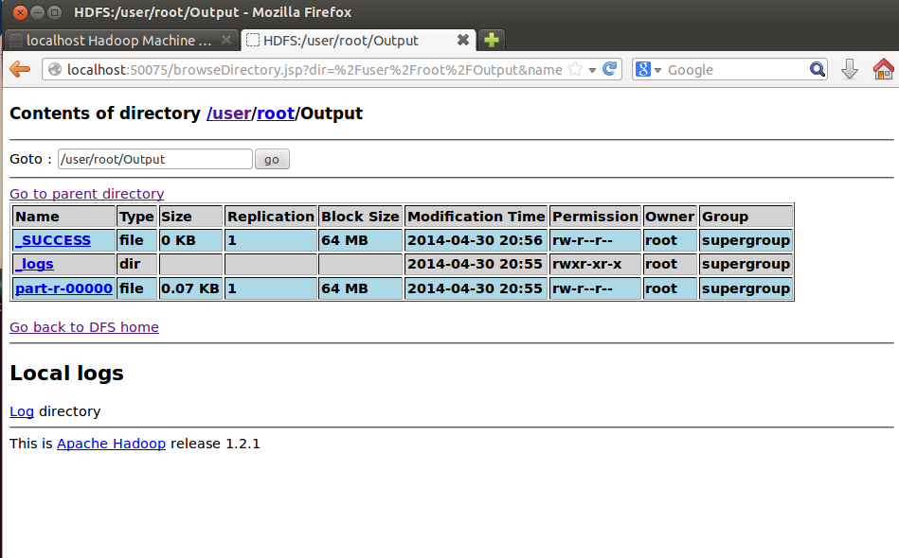Click the Permission column header

tap(595, 217)
